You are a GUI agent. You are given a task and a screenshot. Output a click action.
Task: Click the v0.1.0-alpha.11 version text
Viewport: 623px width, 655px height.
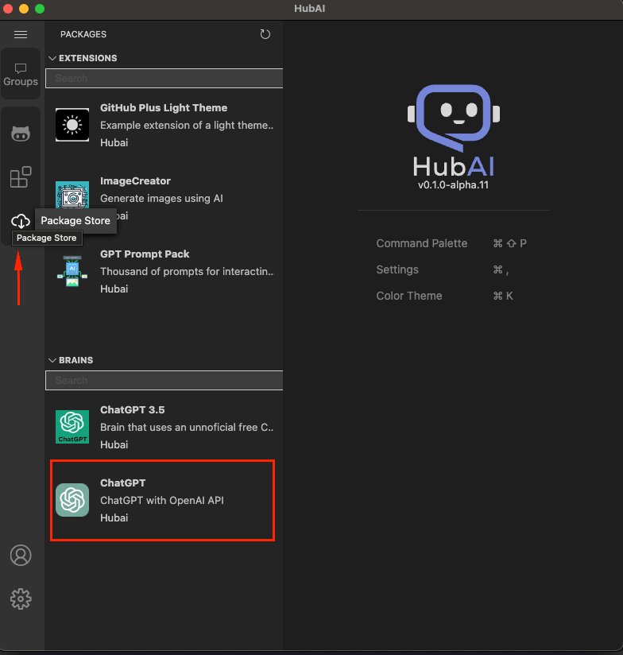453,185
